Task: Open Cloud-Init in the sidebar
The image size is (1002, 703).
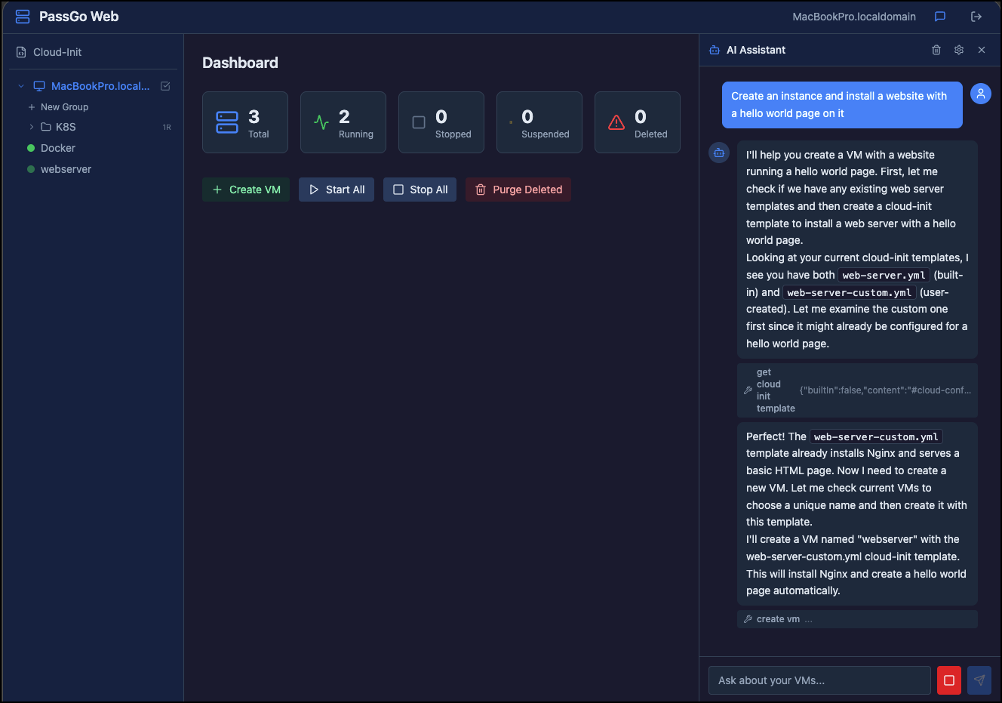Action: pos(57,52)
